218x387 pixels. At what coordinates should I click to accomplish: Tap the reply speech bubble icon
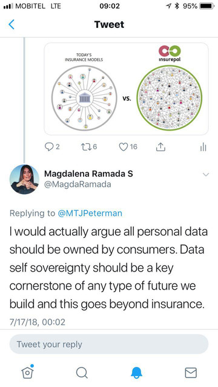coord(48,147)
